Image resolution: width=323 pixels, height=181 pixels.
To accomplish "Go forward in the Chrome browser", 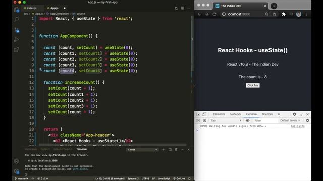I will pos(207,14).
